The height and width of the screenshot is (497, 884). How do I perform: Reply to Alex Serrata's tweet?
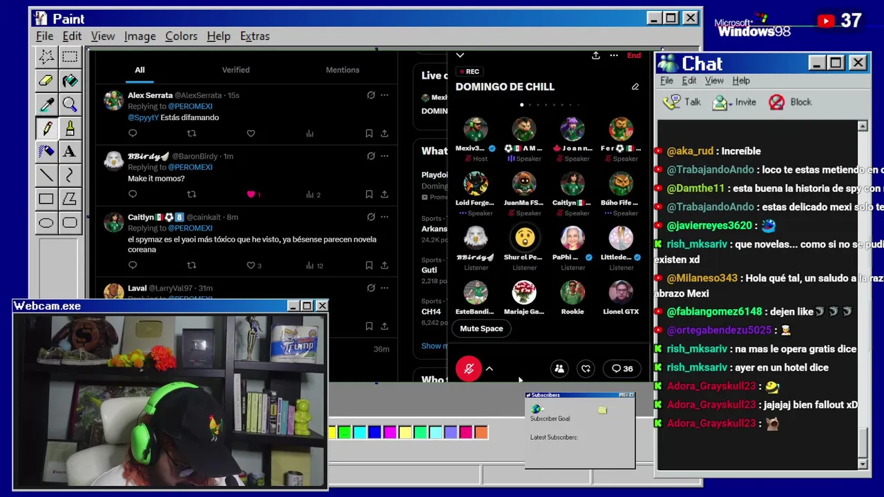coord(133,133)
